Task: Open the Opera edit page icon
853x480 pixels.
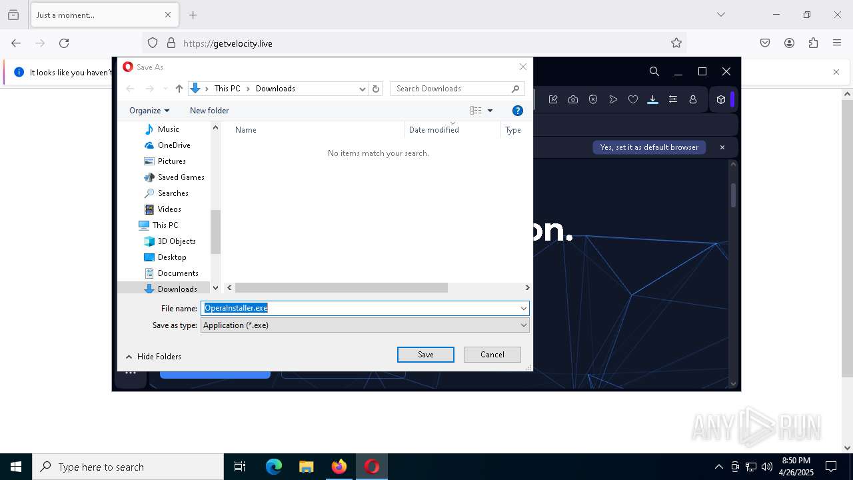Action: (553, 99)
